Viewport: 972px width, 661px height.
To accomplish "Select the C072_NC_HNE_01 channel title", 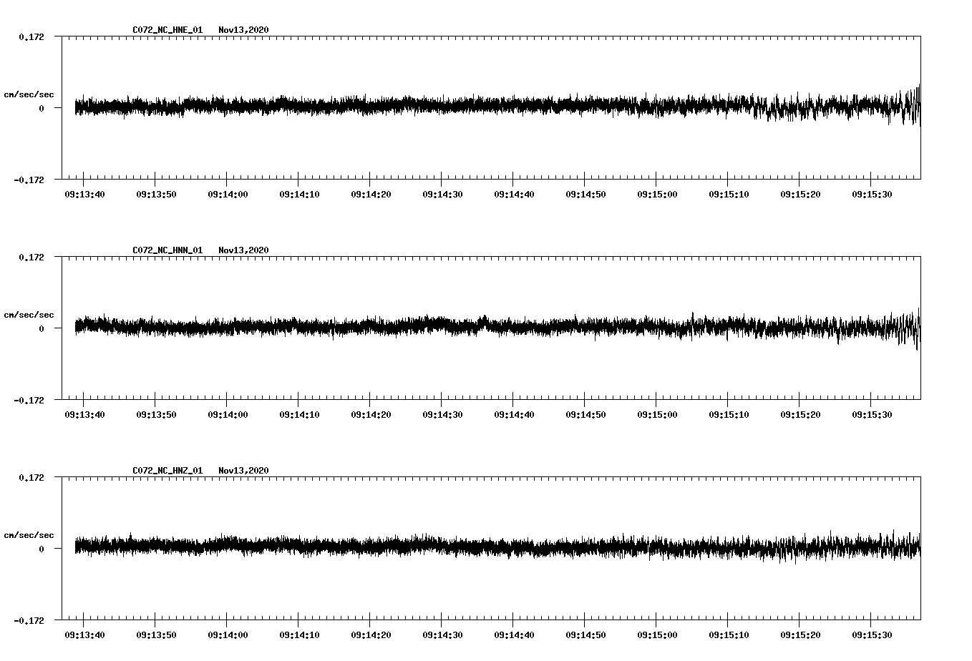I will (166, 30).
